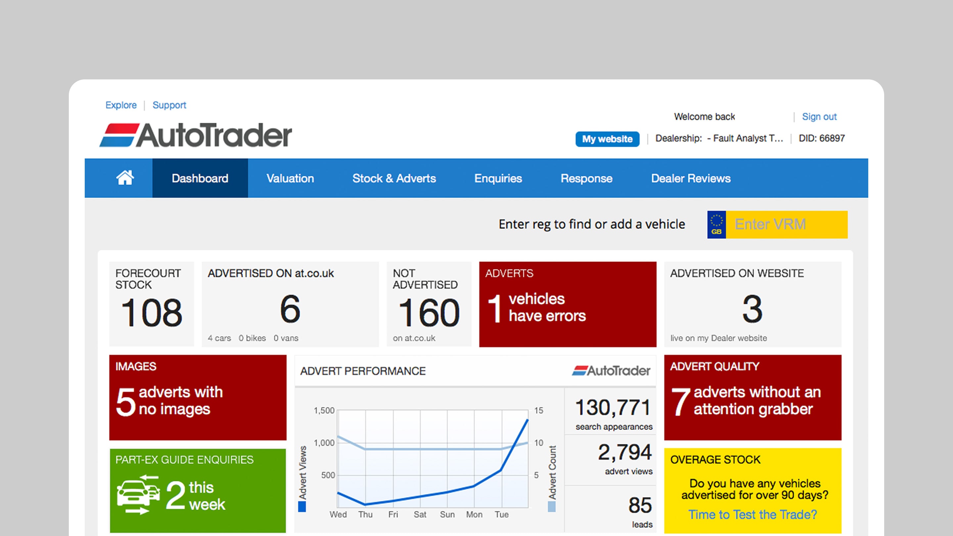Open Time to Test the Trade link

coord(752,514)
